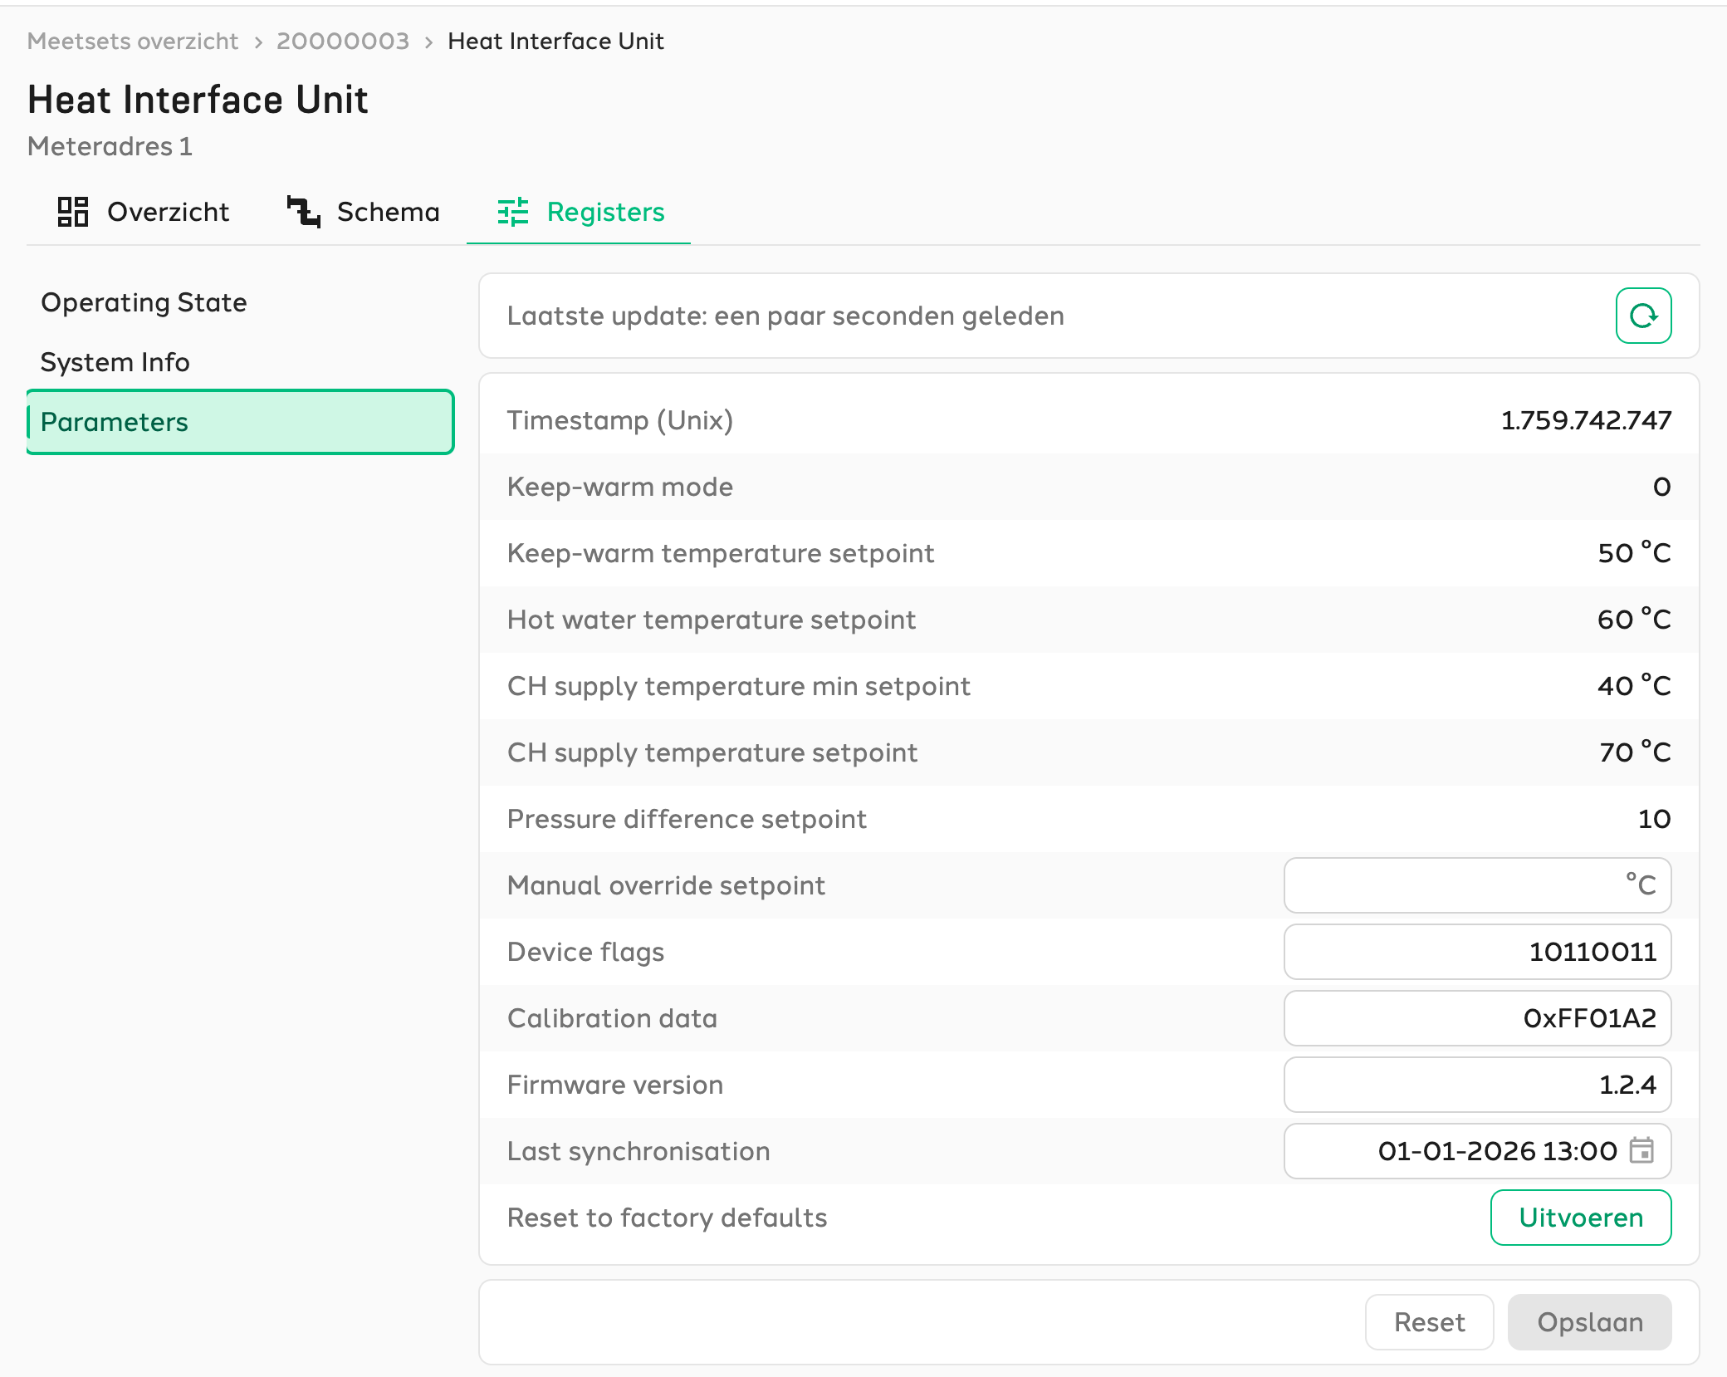Click the Timestamp value 1.759.742.747
Viewport: 1727px width, 1377px height.
[x=1586, y=420]
